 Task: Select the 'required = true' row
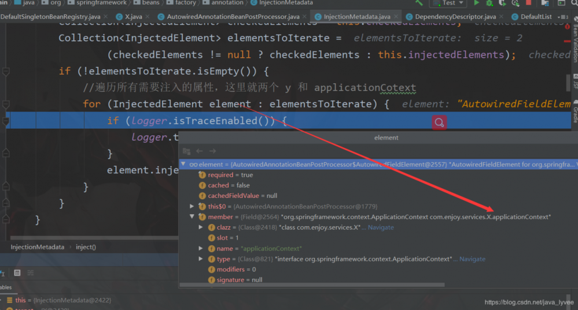(x=378, y=175)
